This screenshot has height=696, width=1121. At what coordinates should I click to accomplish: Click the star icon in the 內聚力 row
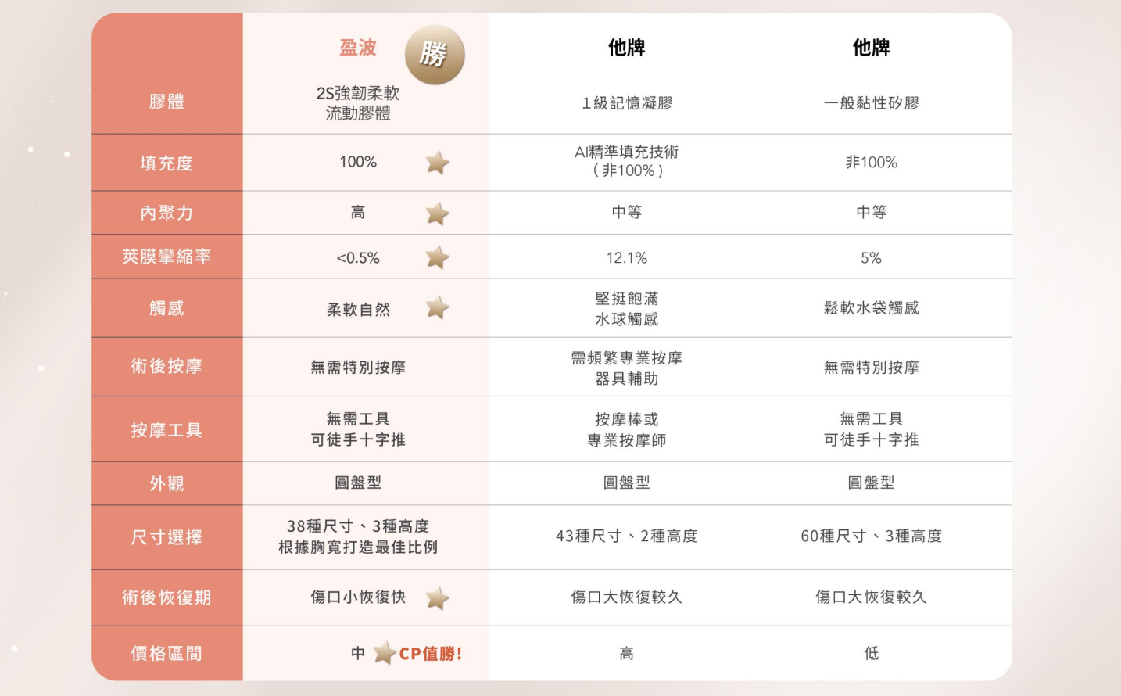coord(438,213)
